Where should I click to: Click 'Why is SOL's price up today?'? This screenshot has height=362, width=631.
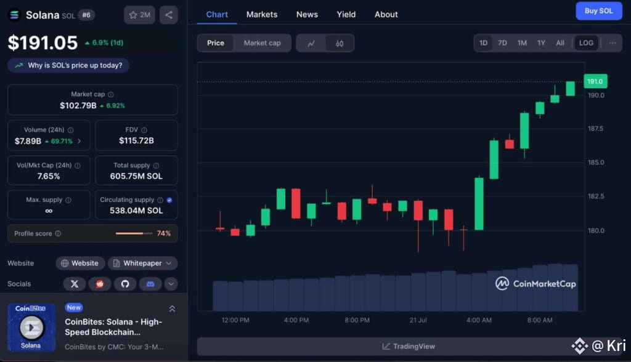point(68,65)
